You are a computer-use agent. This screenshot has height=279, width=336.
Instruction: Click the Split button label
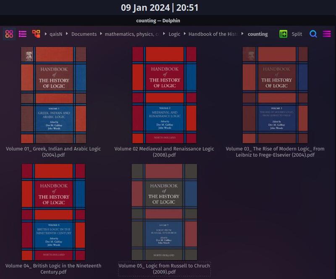click(x=297, y=34)
